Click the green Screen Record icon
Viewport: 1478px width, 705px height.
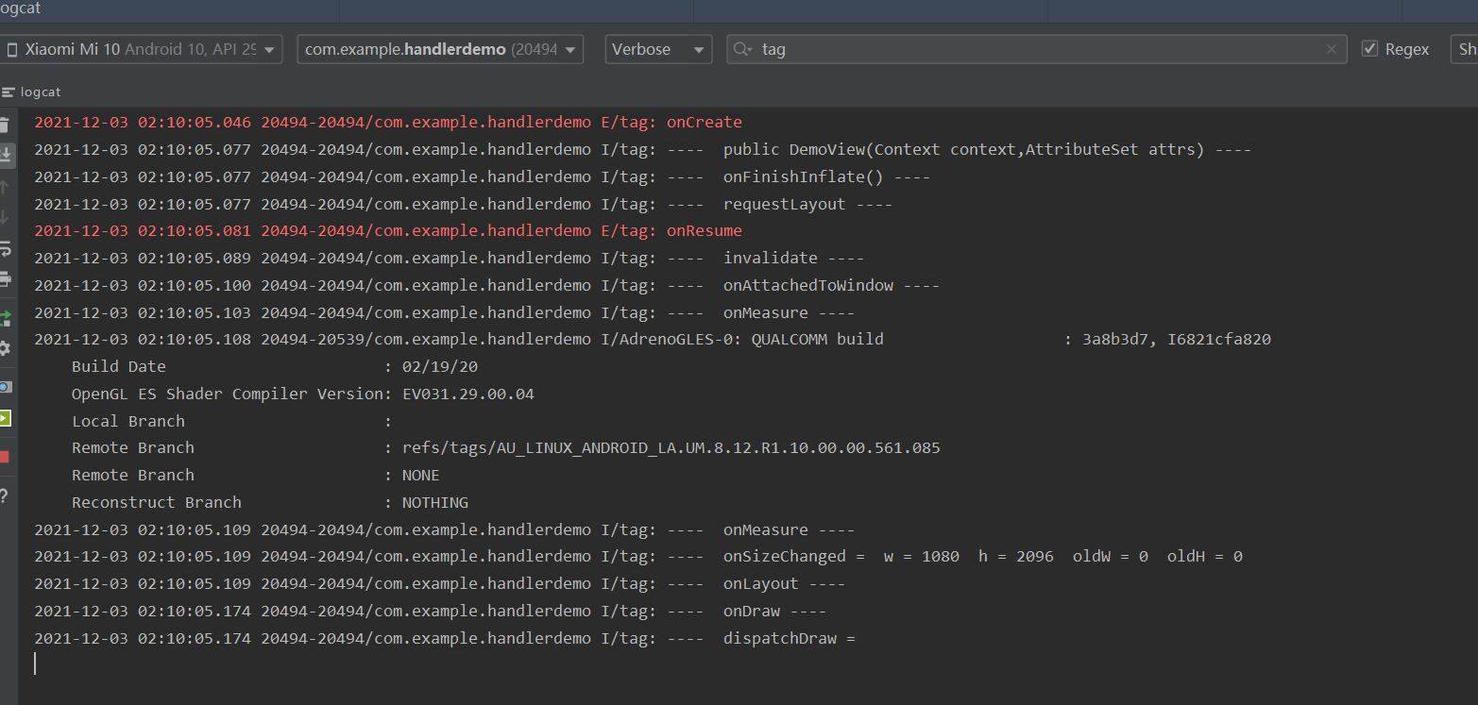(5, 417)
